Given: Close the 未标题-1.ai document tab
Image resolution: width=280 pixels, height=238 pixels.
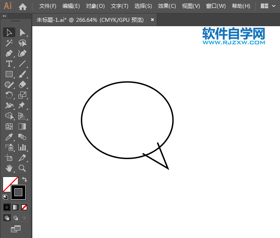Looking at the screenshot, I should (x=152, y=20).
